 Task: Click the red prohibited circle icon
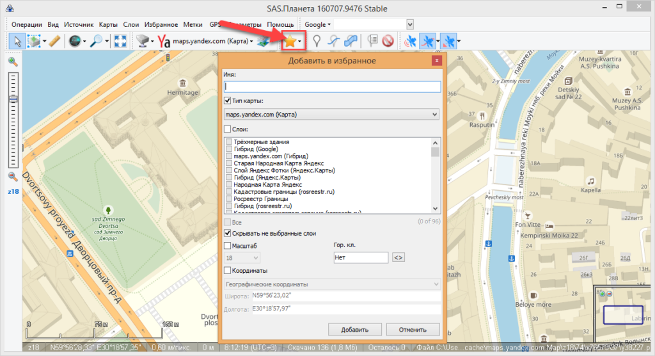click(x=387, y=42)
